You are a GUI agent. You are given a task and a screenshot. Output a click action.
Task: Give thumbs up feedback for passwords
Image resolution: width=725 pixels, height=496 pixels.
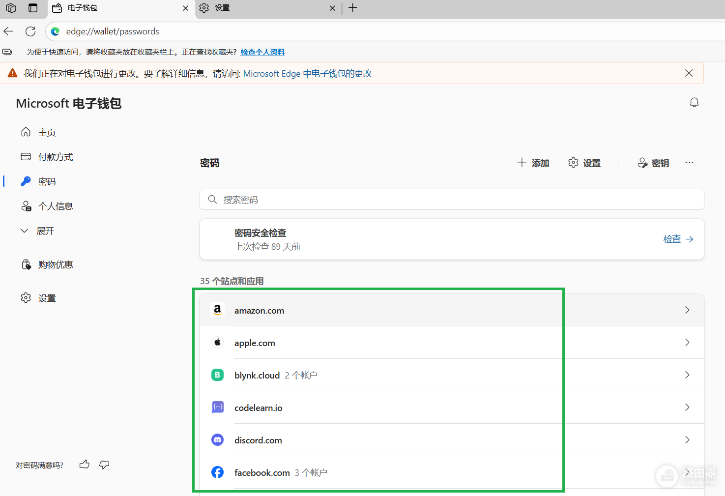click(x=85, y=464)
